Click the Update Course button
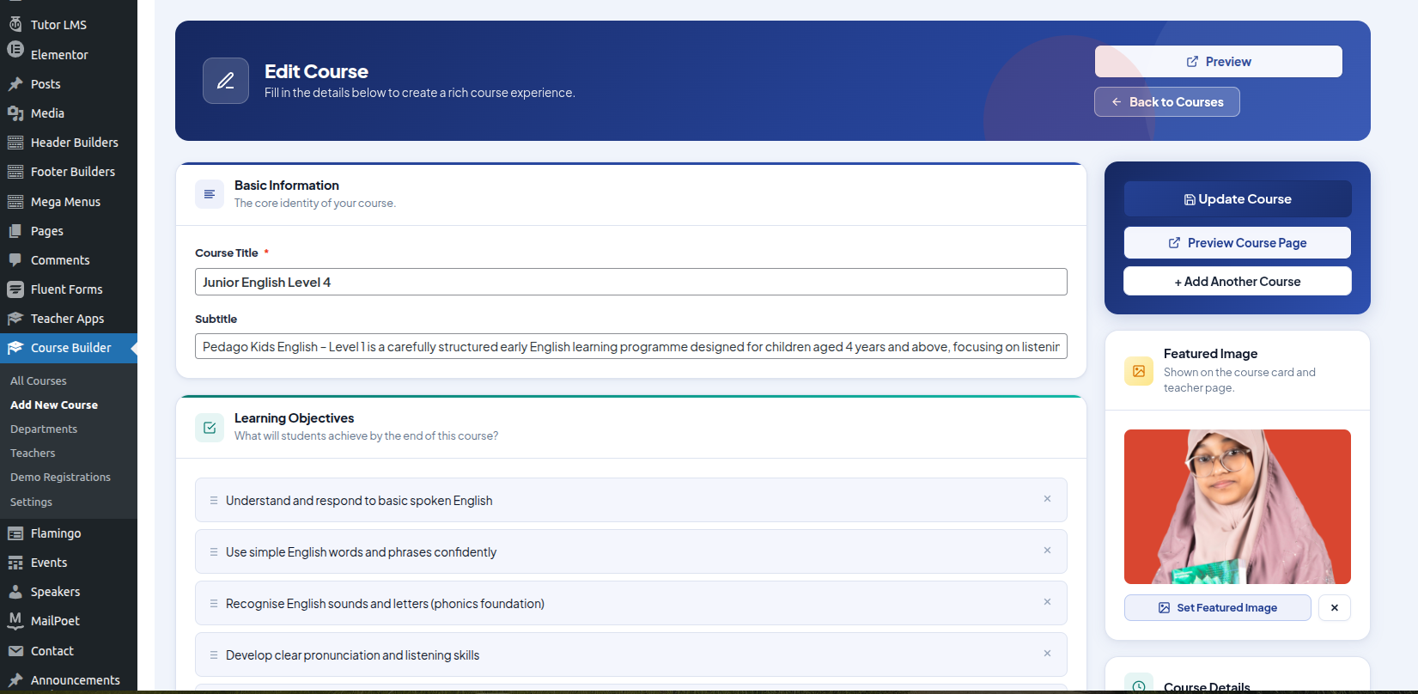The height and width of the screenshot is (694, 1418). 1238,199
